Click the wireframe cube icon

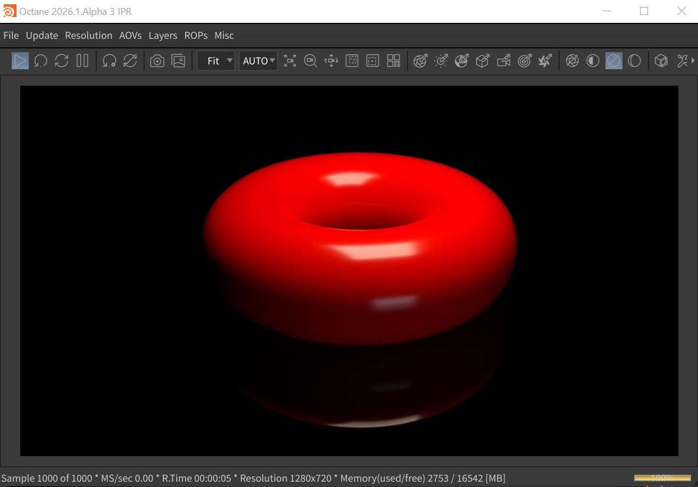(661, 61)
